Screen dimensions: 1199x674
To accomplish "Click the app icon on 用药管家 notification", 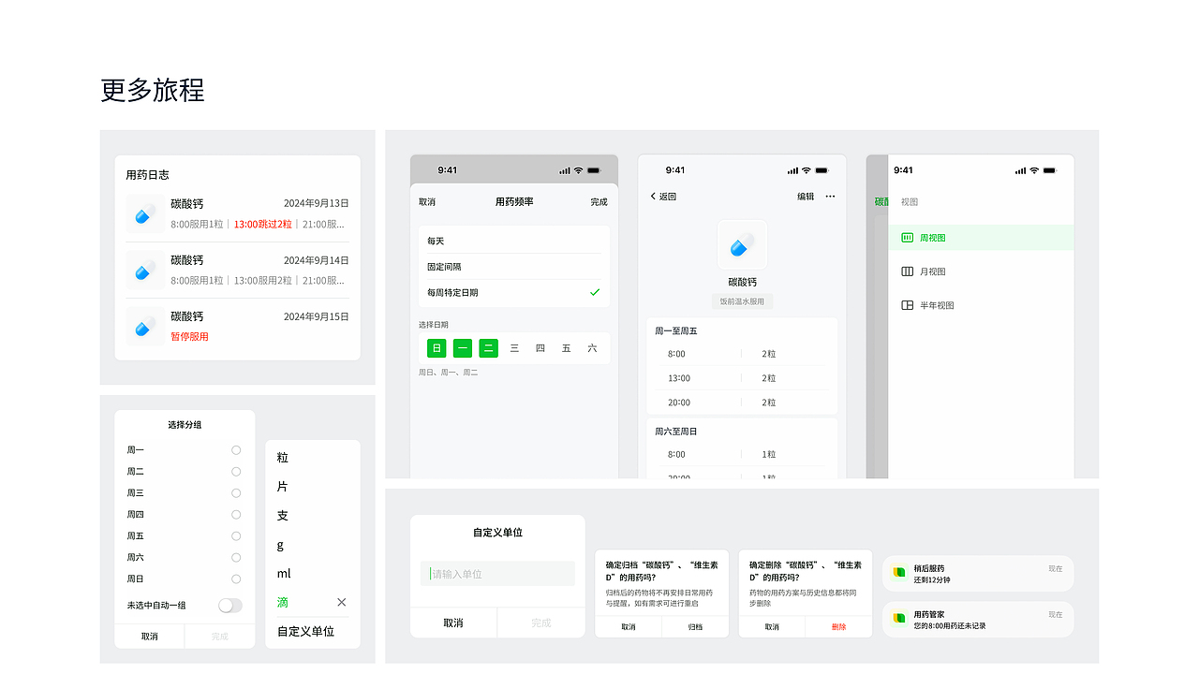I will pyautogui.click(x=899, y=618).
